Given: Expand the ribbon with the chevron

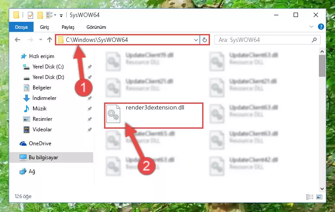Looking at the screenshot, I should [311, 27].
